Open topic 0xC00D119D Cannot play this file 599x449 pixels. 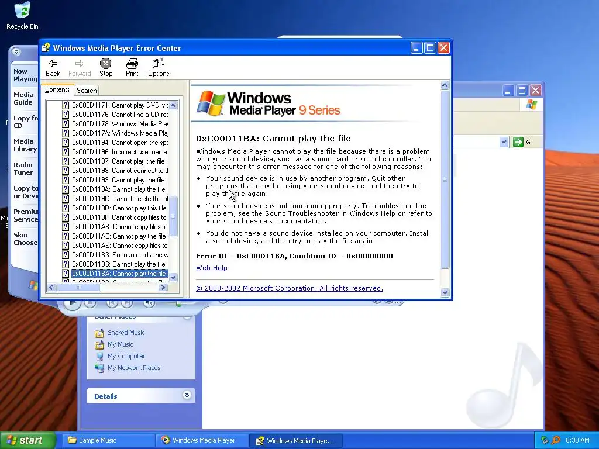pos(119,208)
